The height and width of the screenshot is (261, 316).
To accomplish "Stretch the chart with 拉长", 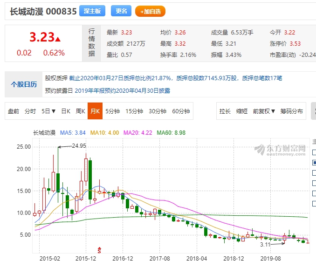I will [x=225, y=111].
